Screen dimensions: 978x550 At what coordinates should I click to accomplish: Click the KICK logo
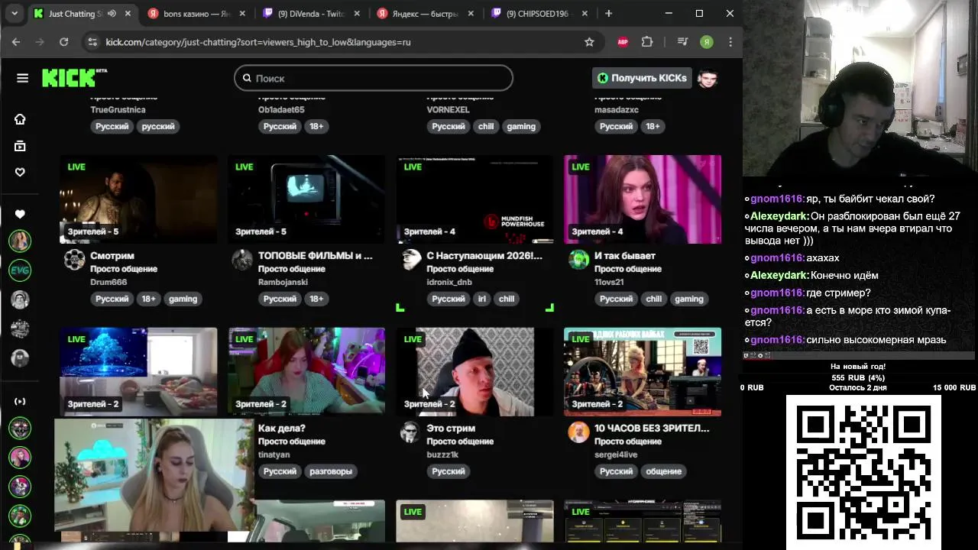point(74,78)
